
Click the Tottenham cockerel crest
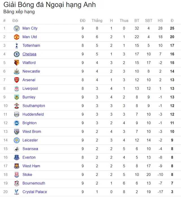[x=17, y=45]
